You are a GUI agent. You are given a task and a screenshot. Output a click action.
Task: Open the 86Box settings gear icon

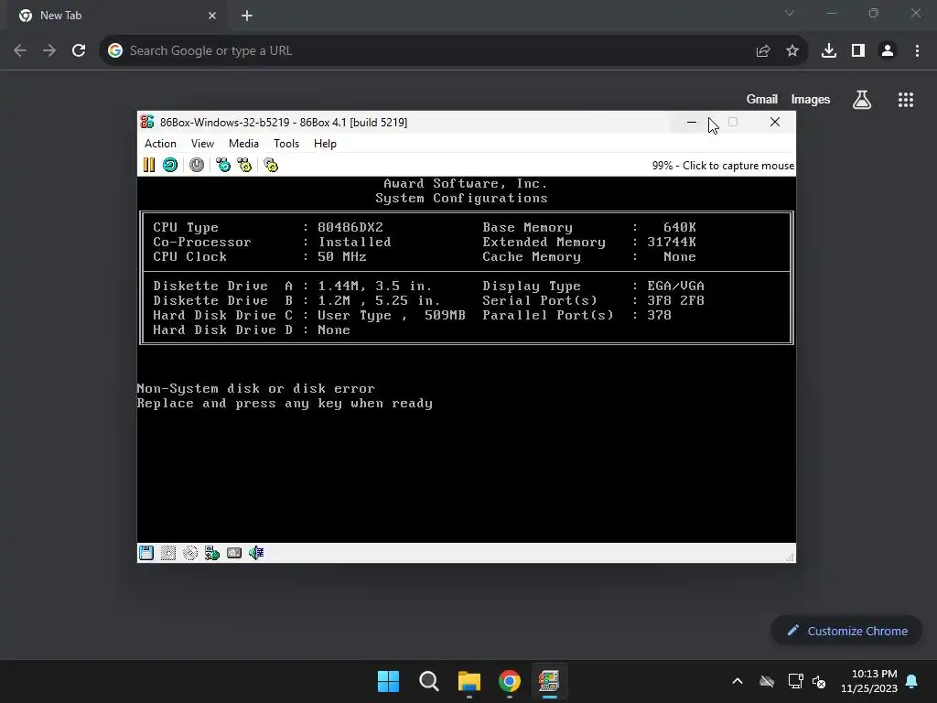271,165
